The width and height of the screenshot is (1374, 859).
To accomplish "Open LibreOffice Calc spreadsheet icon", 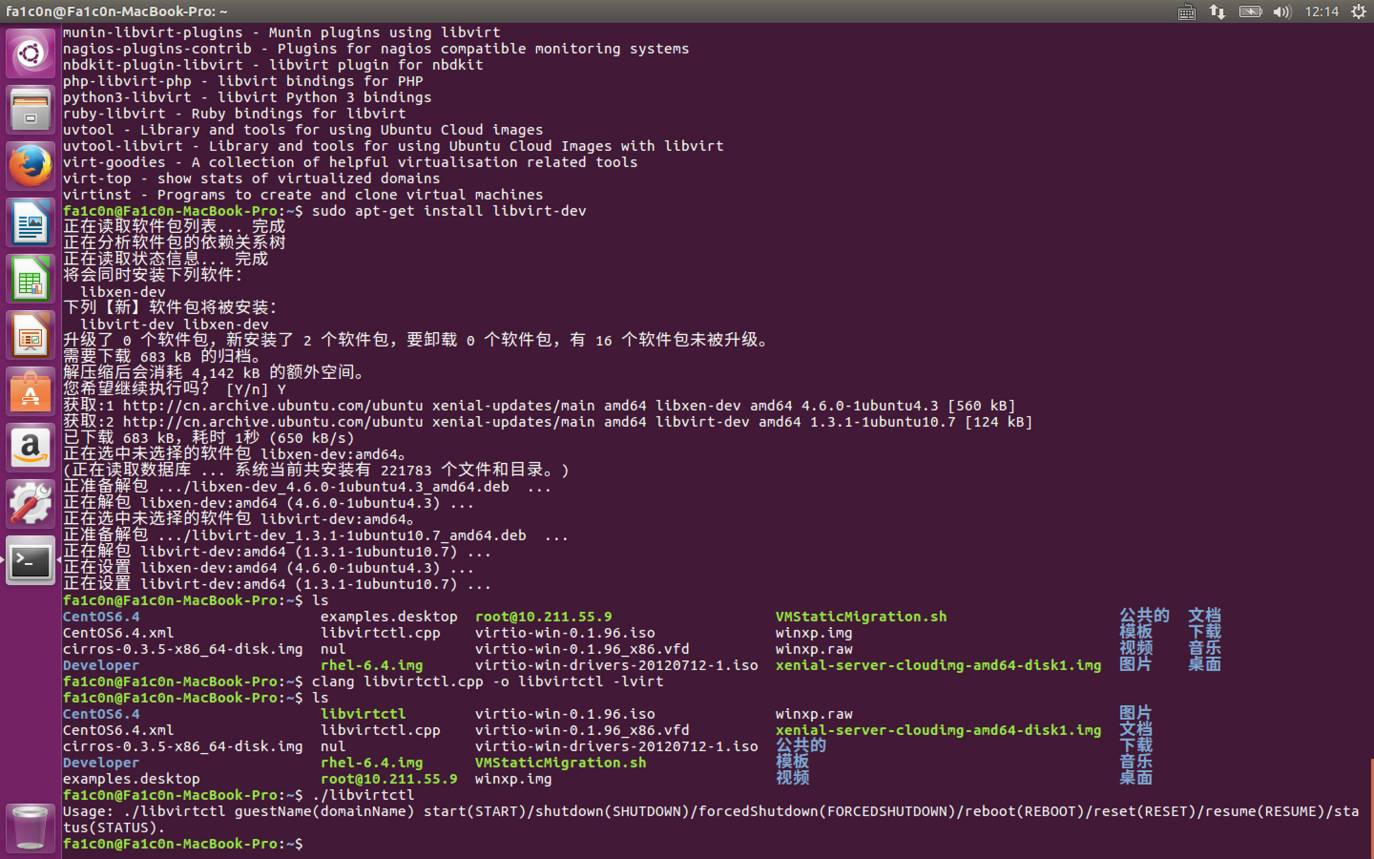I will click(30, 278).
